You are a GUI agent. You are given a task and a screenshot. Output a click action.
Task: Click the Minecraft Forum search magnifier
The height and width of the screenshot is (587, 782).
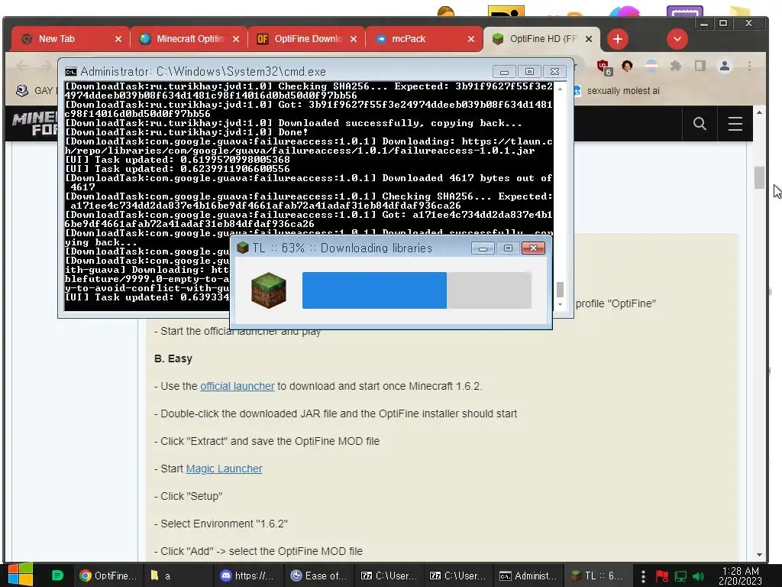point(700,123)
